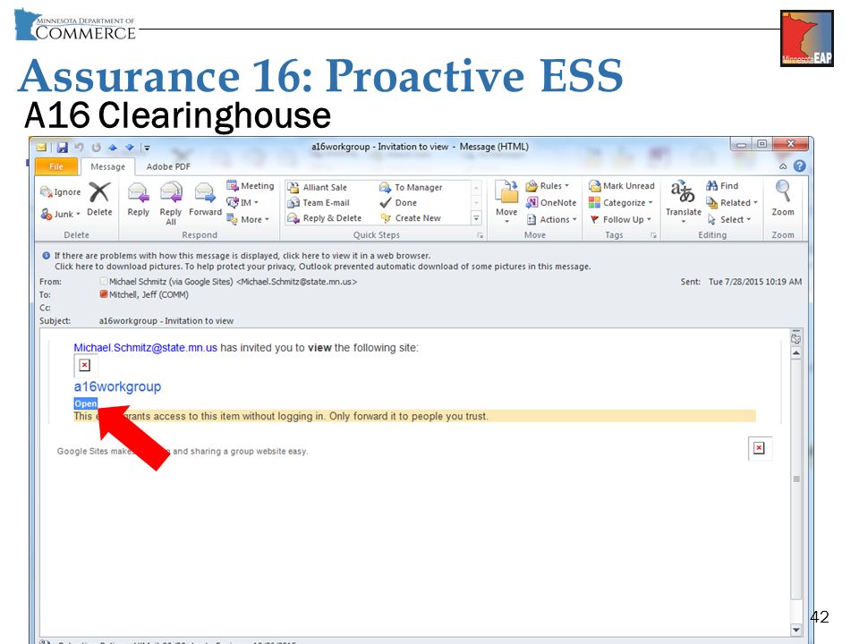The width and height of the screenshot is (859, 644).
Task: Open Tags group dialog launcher
Action: pyautogui.click(x=653, y=235)
